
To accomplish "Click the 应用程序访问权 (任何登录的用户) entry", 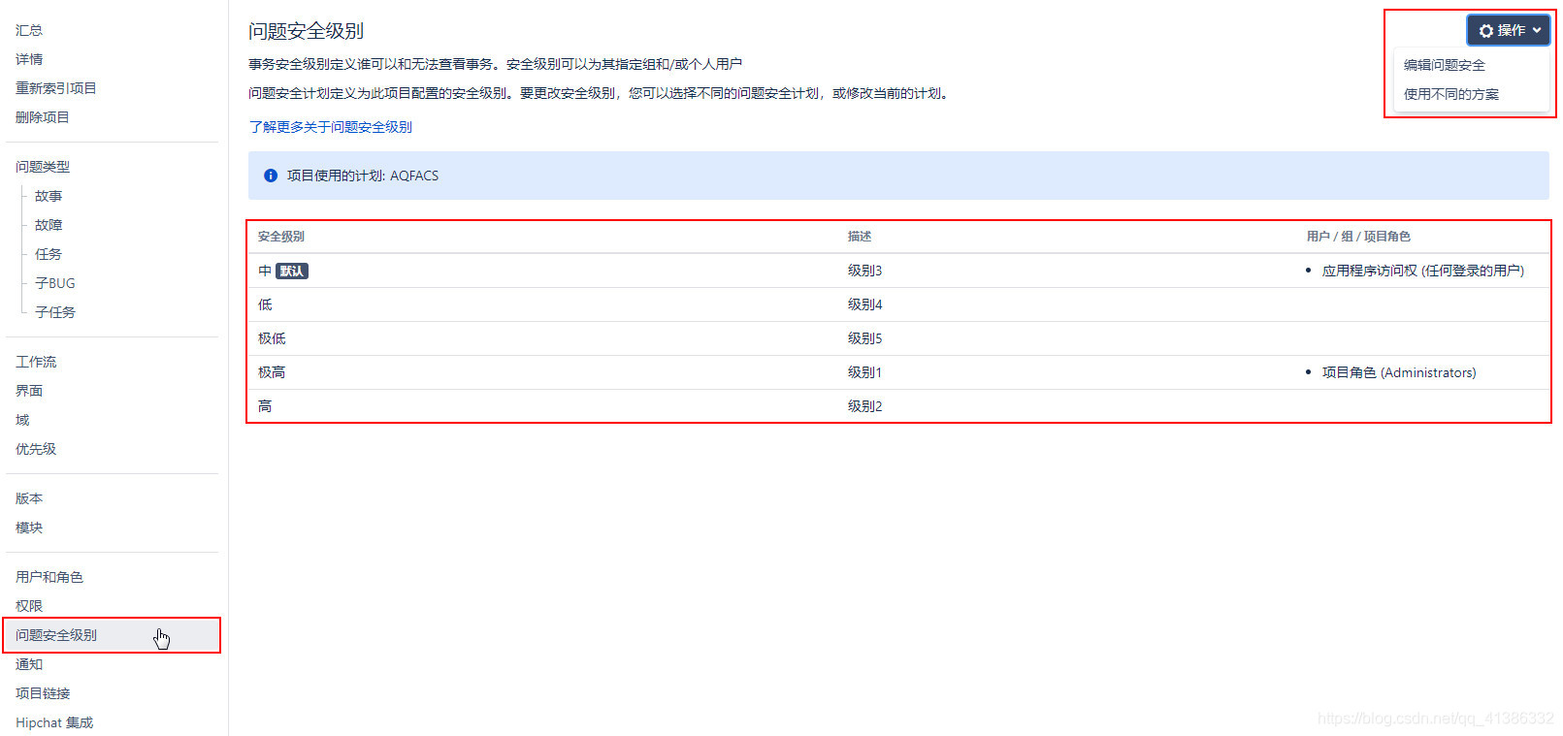I will coord(1422,271).
